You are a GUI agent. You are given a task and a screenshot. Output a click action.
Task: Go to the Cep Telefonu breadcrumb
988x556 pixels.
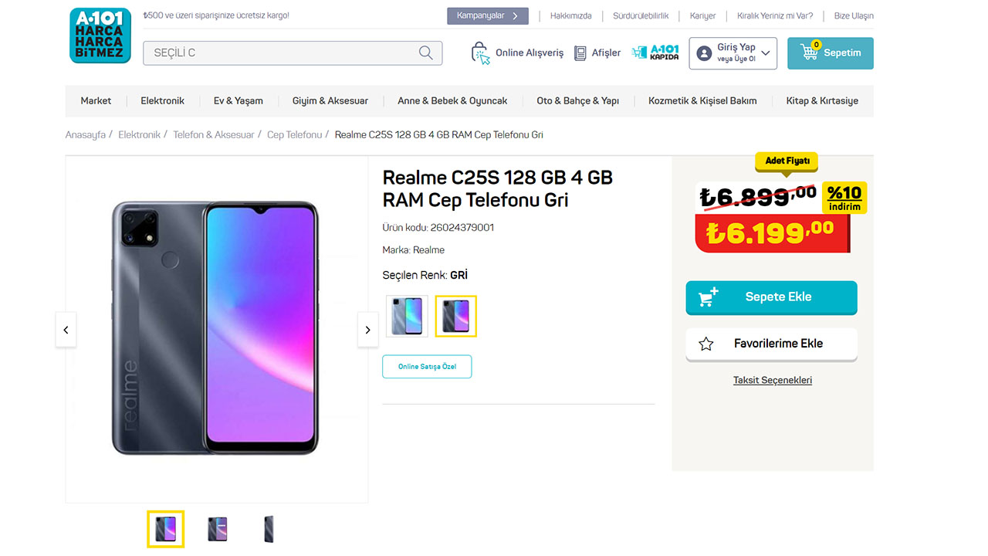[294, 134]
